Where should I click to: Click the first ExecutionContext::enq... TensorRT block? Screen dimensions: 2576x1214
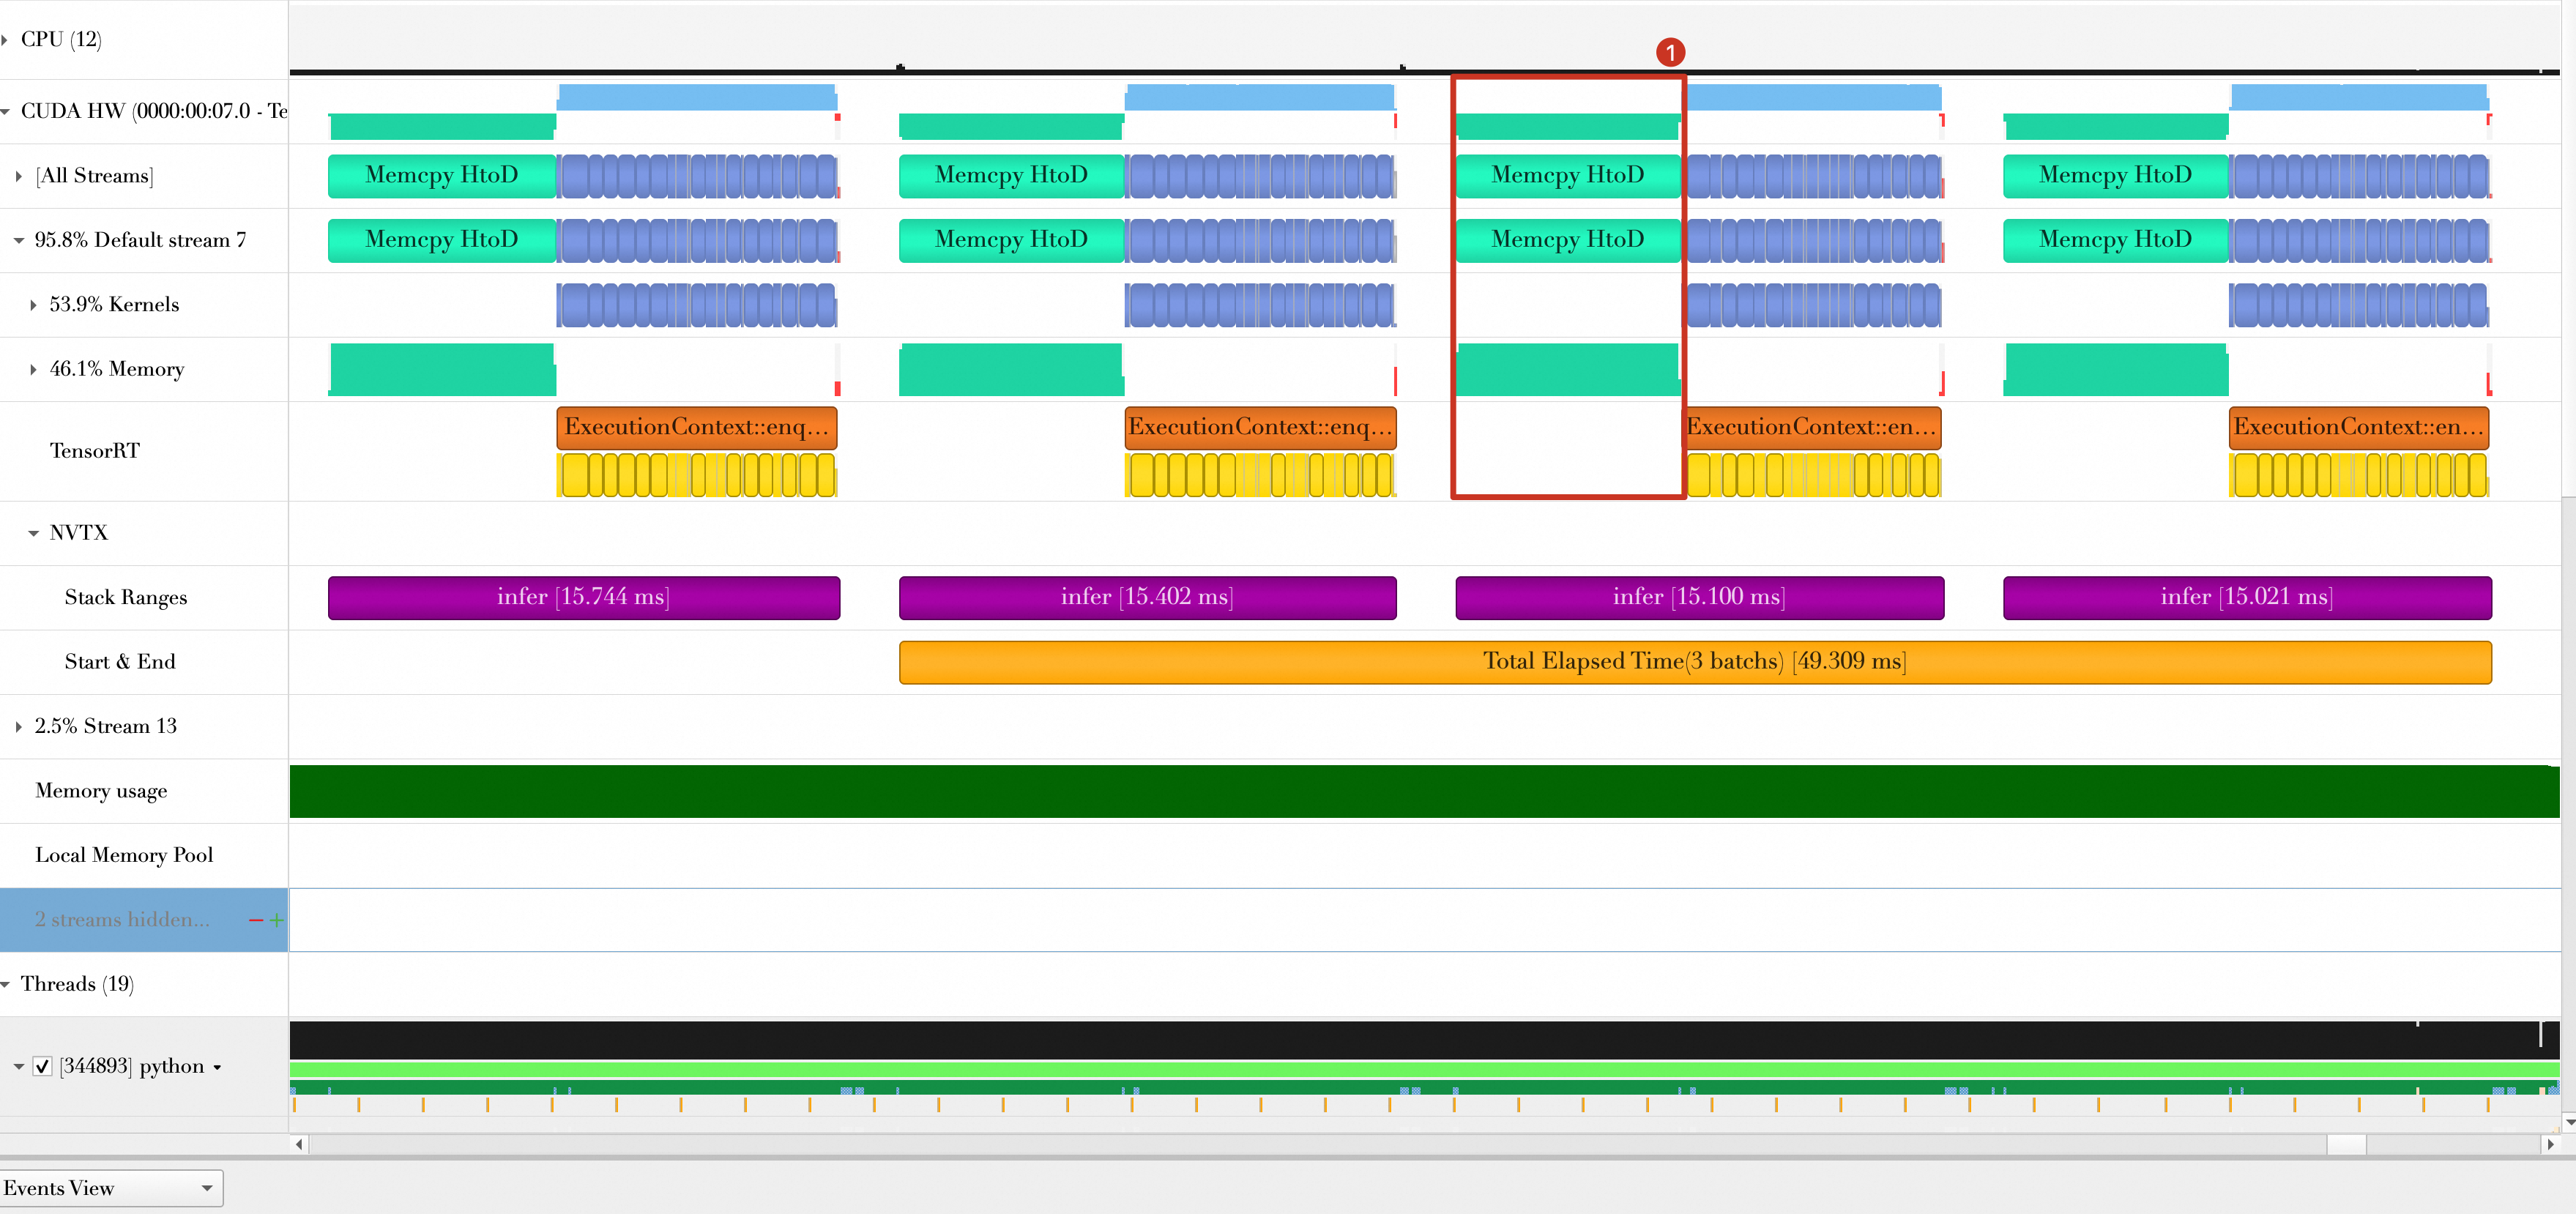pyautogui.click(x=697, y=428)
